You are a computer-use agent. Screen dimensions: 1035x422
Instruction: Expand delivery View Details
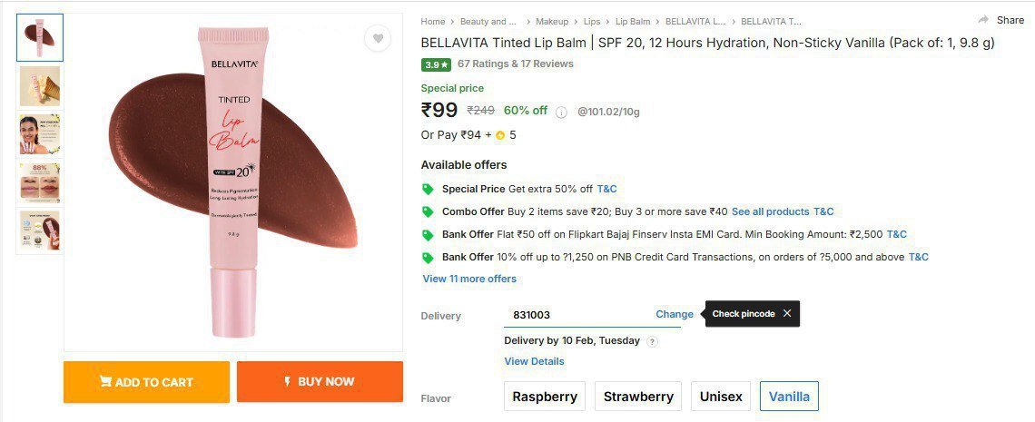tap(534, 361)
